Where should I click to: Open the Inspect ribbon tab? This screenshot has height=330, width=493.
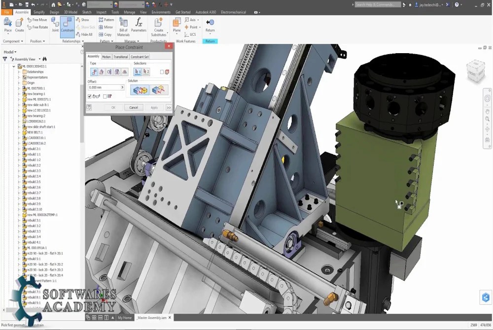[x=101, y=12]
